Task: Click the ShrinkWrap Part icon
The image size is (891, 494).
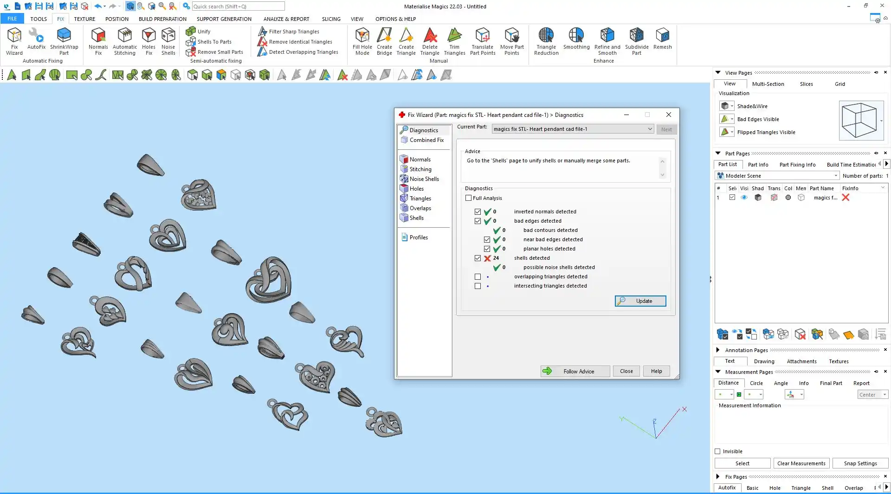Action: [64, 41]
